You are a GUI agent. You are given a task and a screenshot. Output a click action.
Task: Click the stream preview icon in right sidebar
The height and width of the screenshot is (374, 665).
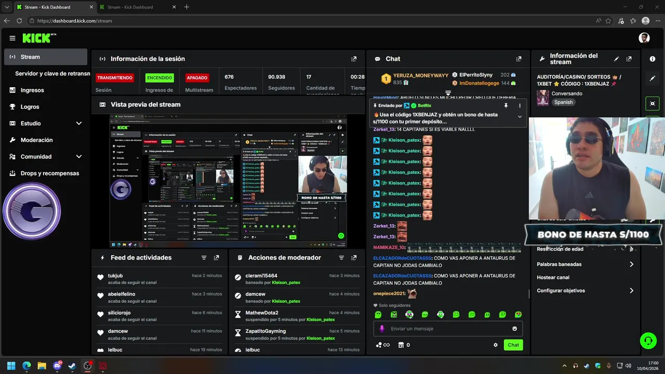tap(653, 103)
